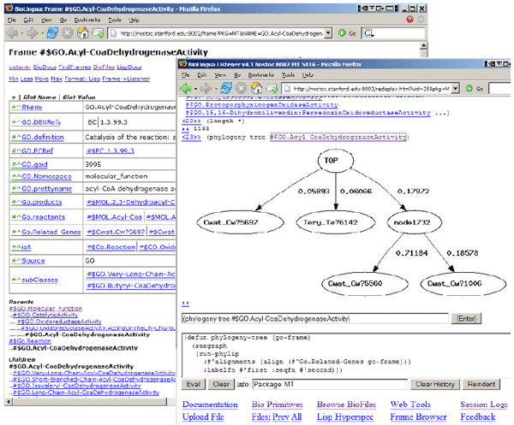Screen dimensions: 514x425
Task: Click green Go icon in Listener window
Action: 469,88
